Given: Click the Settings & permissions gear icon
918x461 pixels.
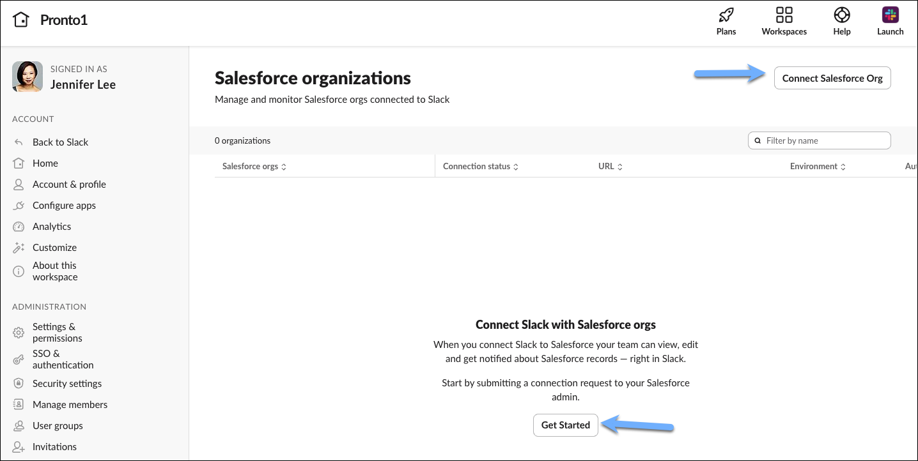Looking at the screenshot, I should [19, 332].
